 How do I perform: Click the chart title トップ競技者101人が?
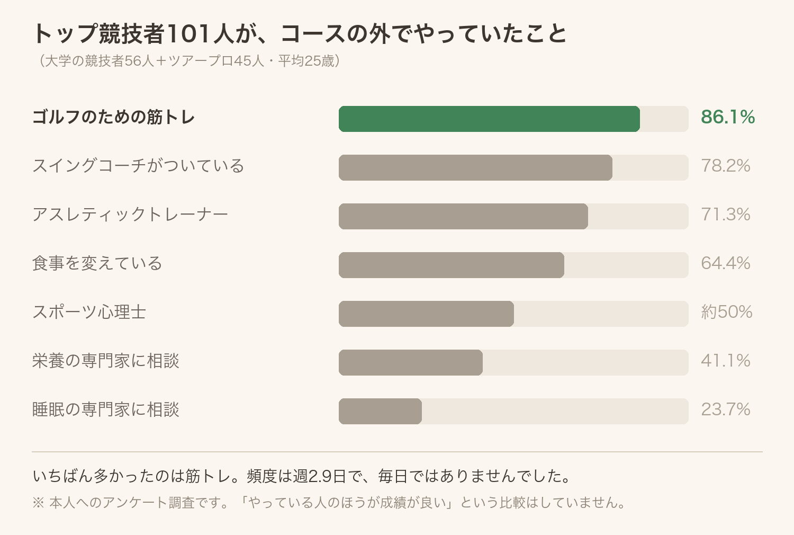point(300,33)
